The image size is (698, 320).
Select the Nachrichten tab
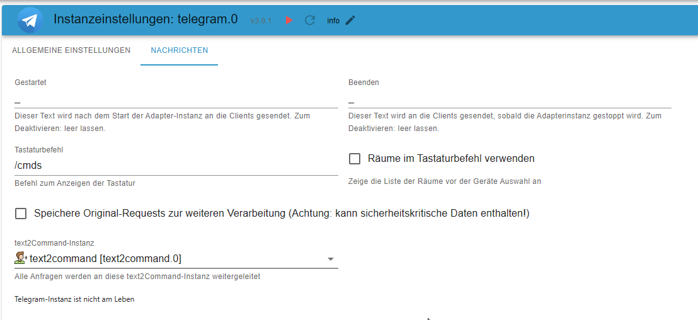click(180, 50)
